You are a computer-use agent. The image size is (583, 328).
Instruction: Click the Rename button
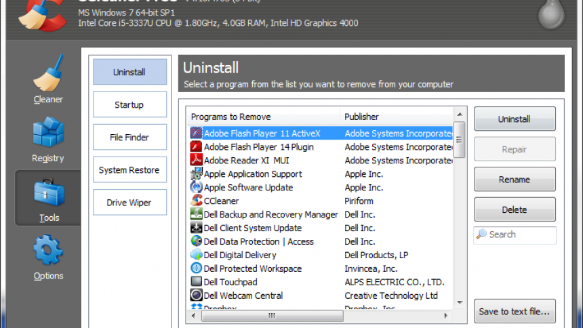(515, 179)
